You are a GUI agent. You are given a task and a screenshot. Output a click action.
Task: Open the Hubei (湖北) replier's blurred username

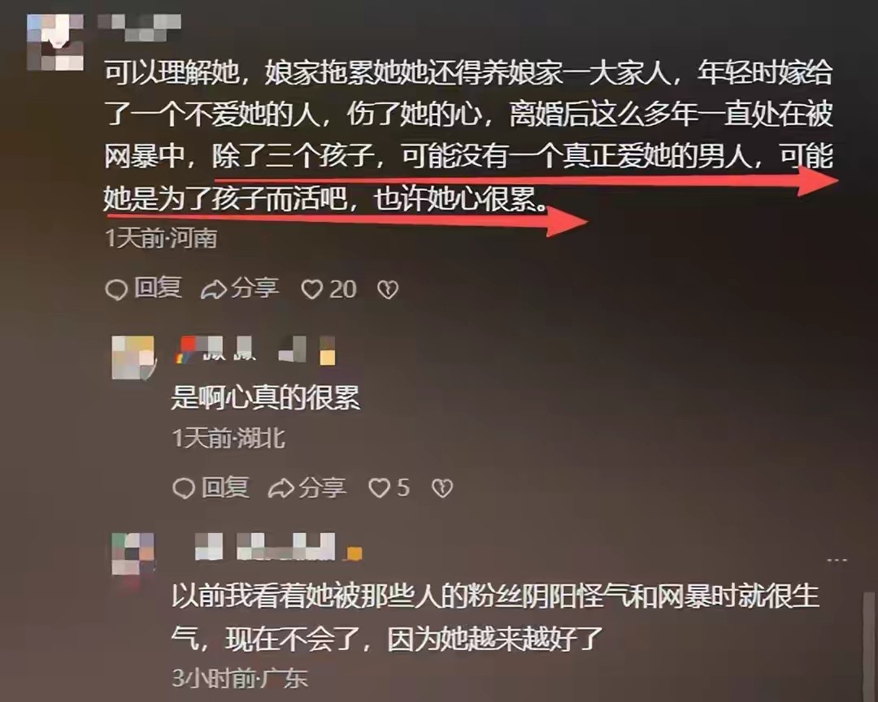255,350
